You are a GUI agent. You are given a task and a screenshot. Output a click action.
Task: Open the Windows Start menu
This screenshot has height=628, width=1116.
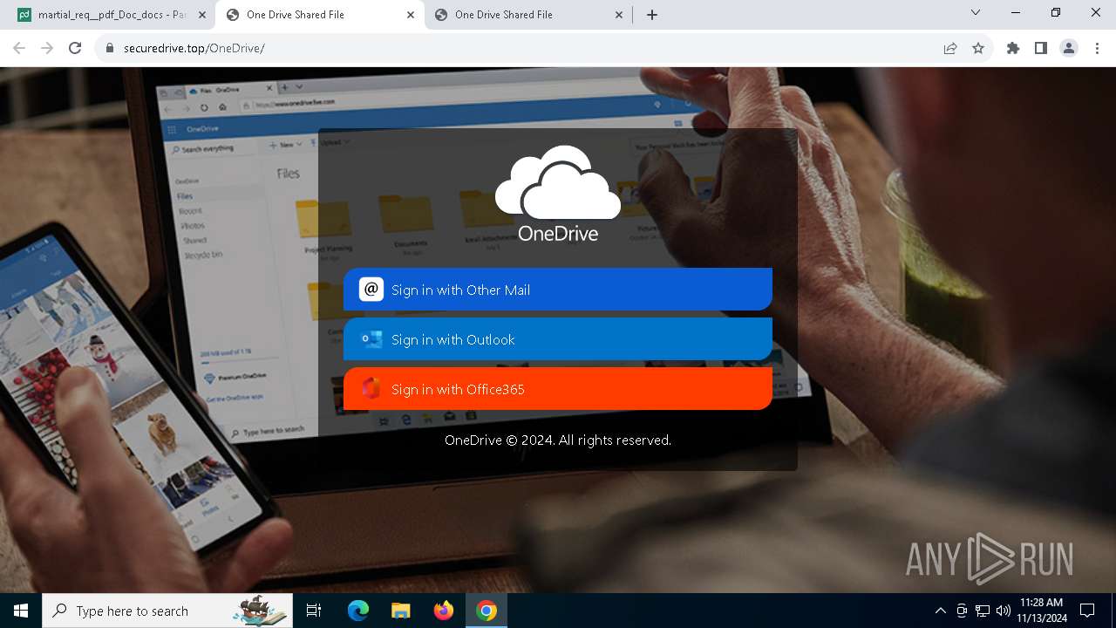[21, 611]
